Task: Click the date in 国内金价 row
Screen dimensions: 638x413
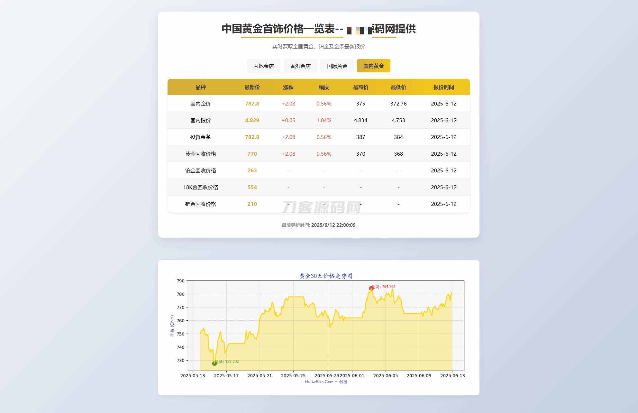Action: tap(444, 104)
